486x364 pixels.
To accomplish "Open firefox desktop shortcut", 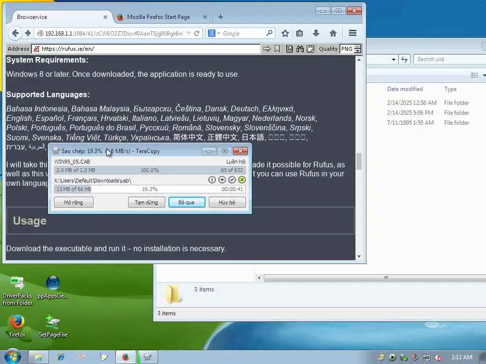I will point(18,326).
